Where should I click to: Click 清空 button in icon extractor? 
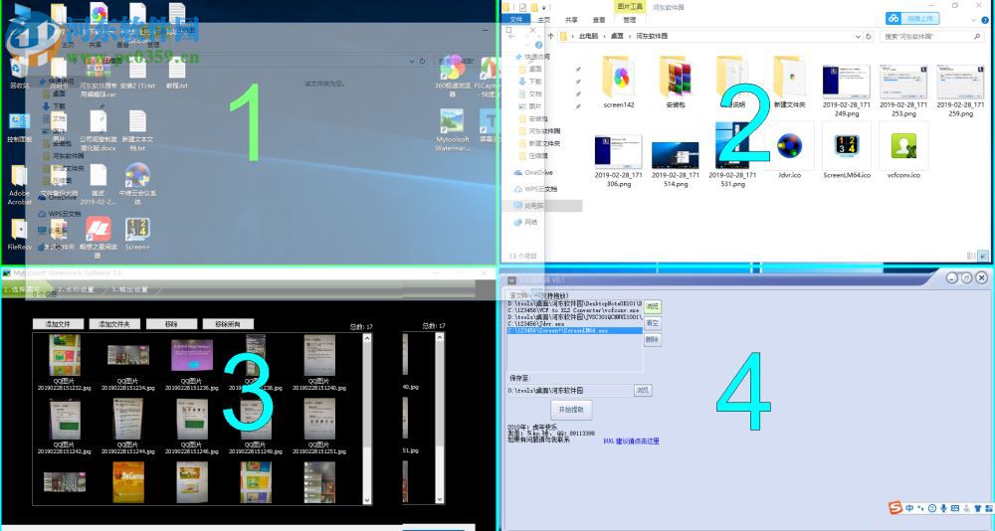click(x=653, y=323)
